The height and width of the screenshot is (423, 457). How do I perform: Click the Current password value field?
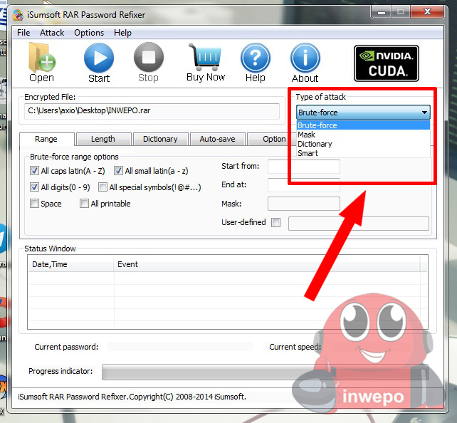180,347
